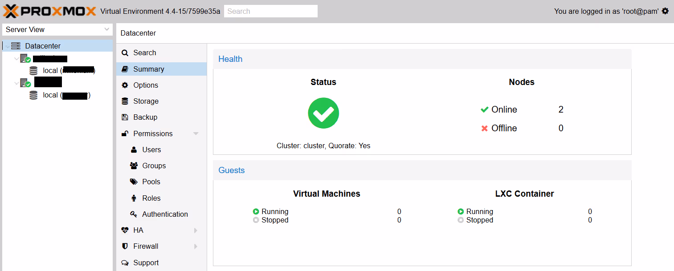Open the Users permissions page
This screenshot has width=674, height=271.
click(151, 150)
